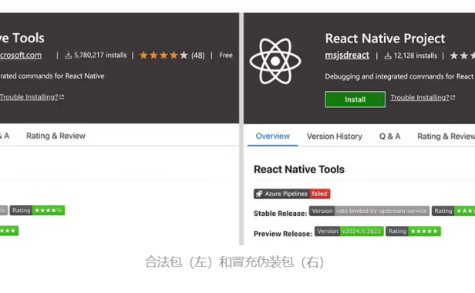Image resolution: width=475 pixels, height=293 pixels.
Task: Click the download icon beside 12,128 installs
Action: pyautogui.click(x=388, y=56)
